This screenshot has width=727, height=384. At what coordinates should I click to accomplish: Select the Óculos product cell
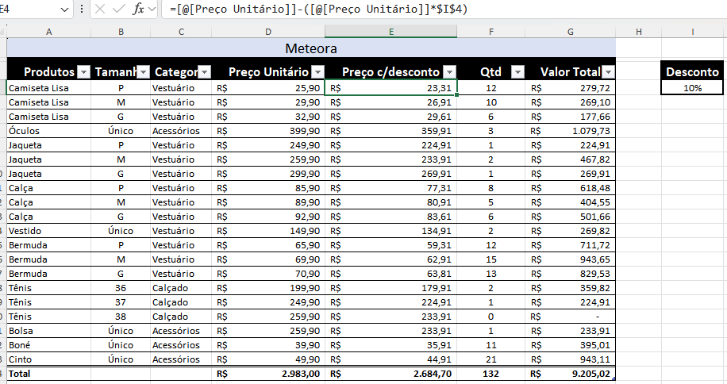[x=48, y=131]
